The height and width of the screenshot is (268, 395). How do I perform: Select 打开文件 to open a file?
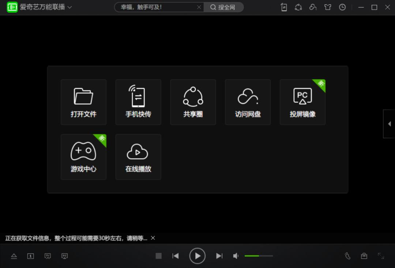[x=83, y=102]
